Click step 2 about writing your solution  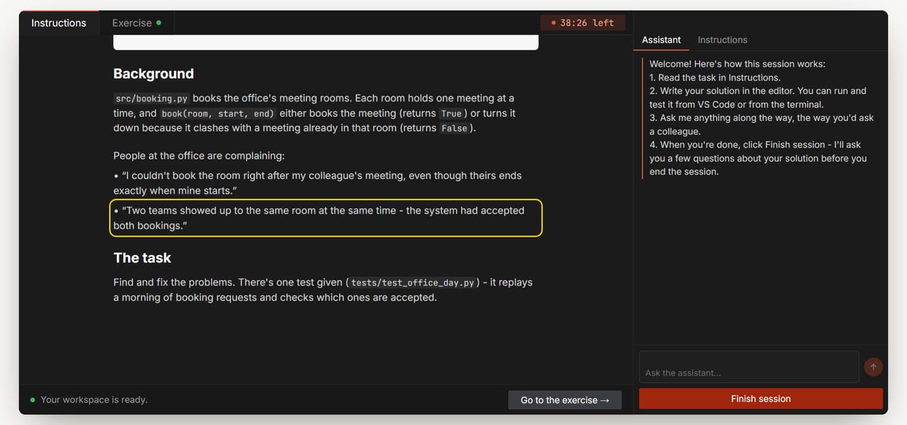pos(758,98)
